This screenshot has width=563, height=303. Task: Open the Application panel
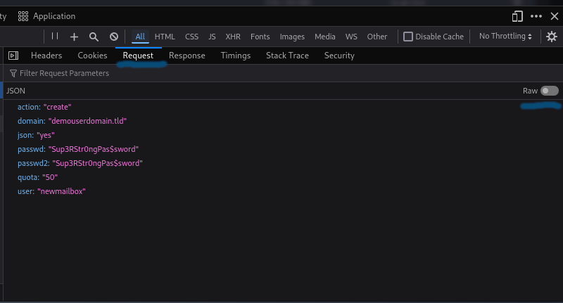46,16
